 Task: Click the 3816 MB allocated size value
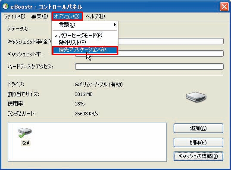(84, 94)
